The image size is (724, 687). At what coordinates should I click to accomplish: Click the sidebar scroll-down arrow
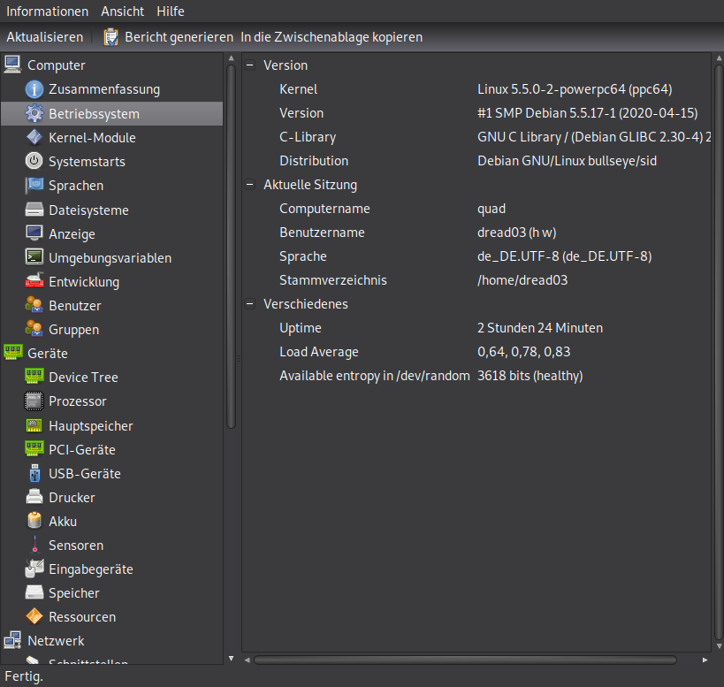pyautogui.click(x=232, y=659)
